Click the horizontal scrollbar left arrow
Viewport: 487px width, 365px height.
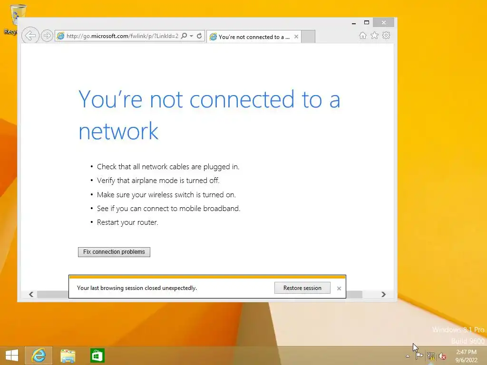[31, 294]
